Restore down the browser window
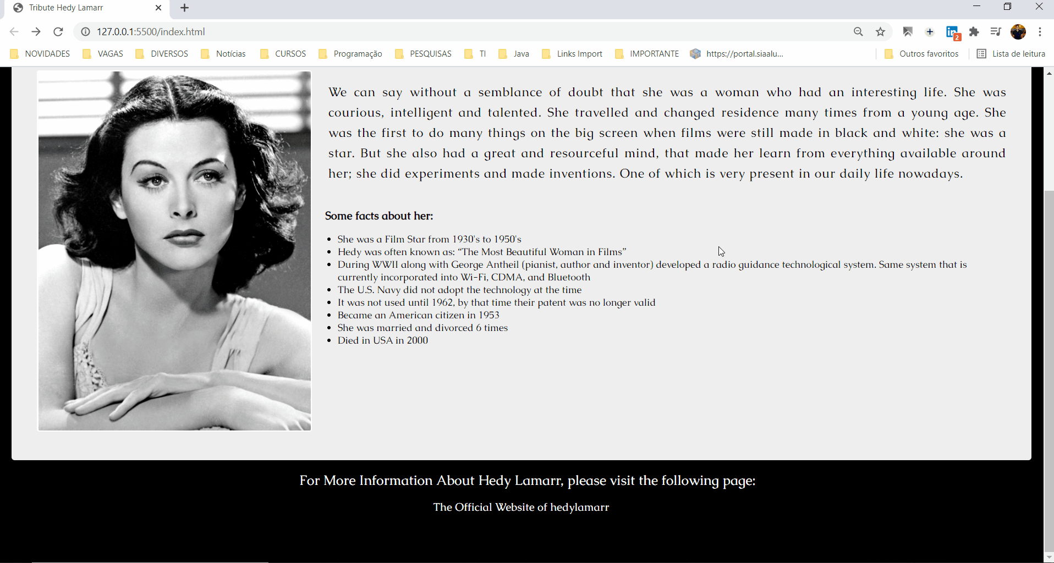The image size is (1054, 563). tap(1008, 7)
